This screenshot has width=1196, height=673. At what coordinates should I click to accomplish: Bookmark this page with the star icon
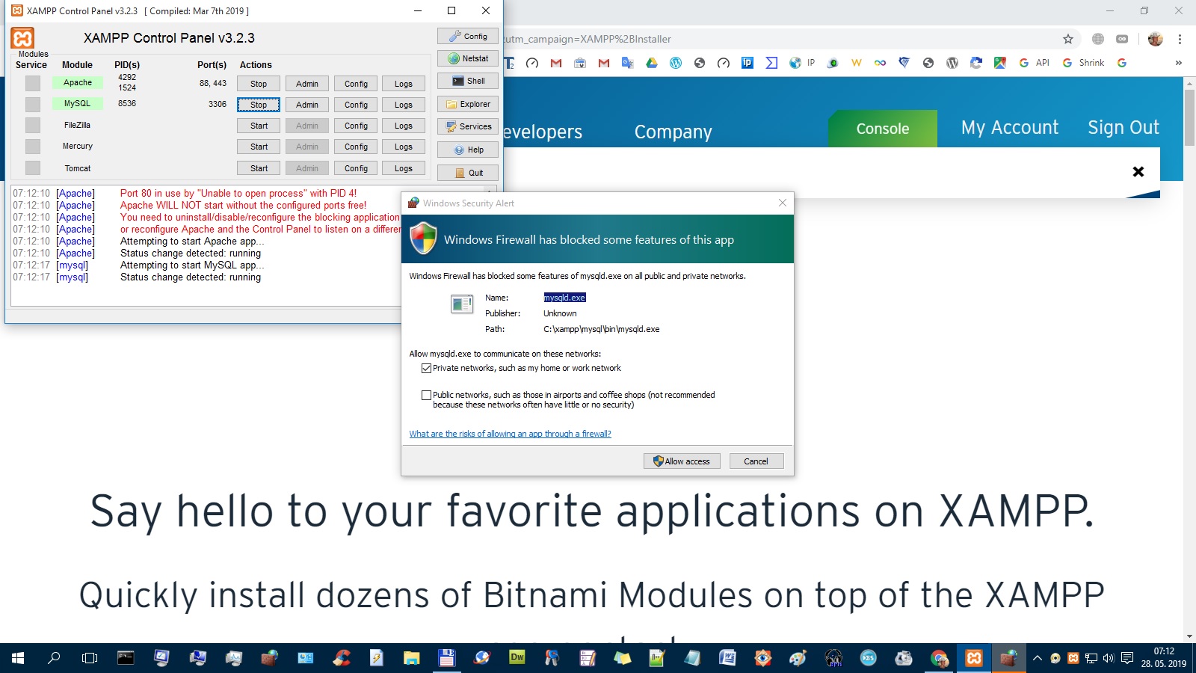pos(1068,39)
